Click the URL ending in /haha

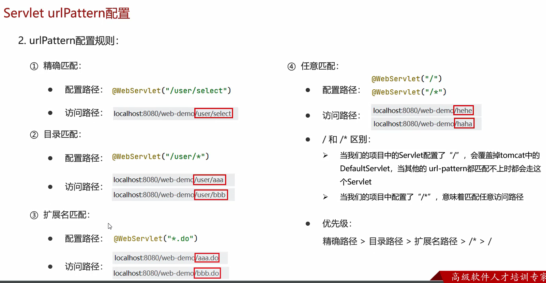pyautogui.click(x=426, y=124)
